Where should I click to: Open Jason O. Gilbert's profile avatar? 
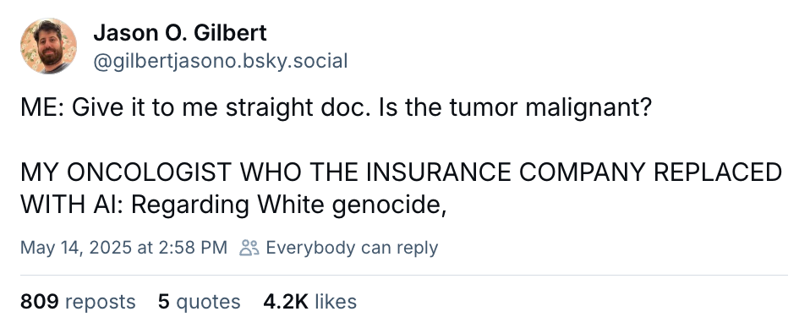pos(48,46)
